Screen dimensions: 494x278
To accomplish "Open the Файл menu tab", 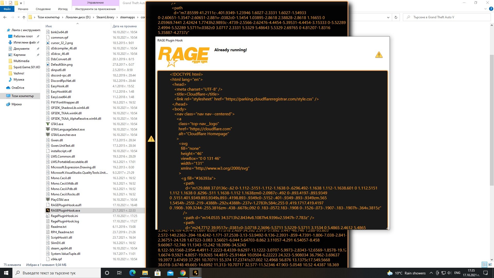I will (7, 9).
